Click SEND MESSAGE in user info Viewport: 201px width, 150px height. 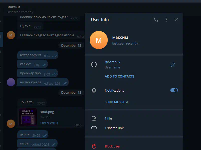click(x=117, y=102)
